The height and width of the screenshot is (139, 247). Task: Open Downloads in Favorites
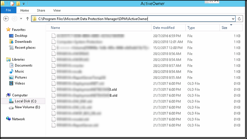pyautogui.click(x=23, y=42)
